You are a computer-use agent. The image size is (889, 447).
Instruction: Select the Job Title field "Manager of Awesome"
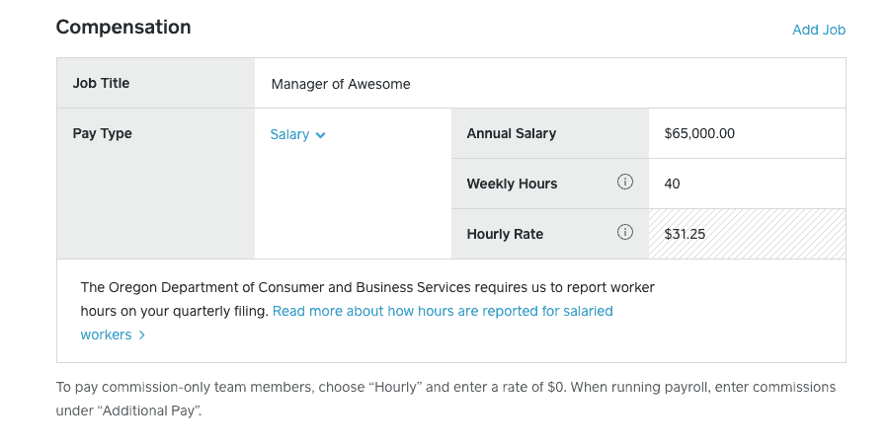[550, 83]
